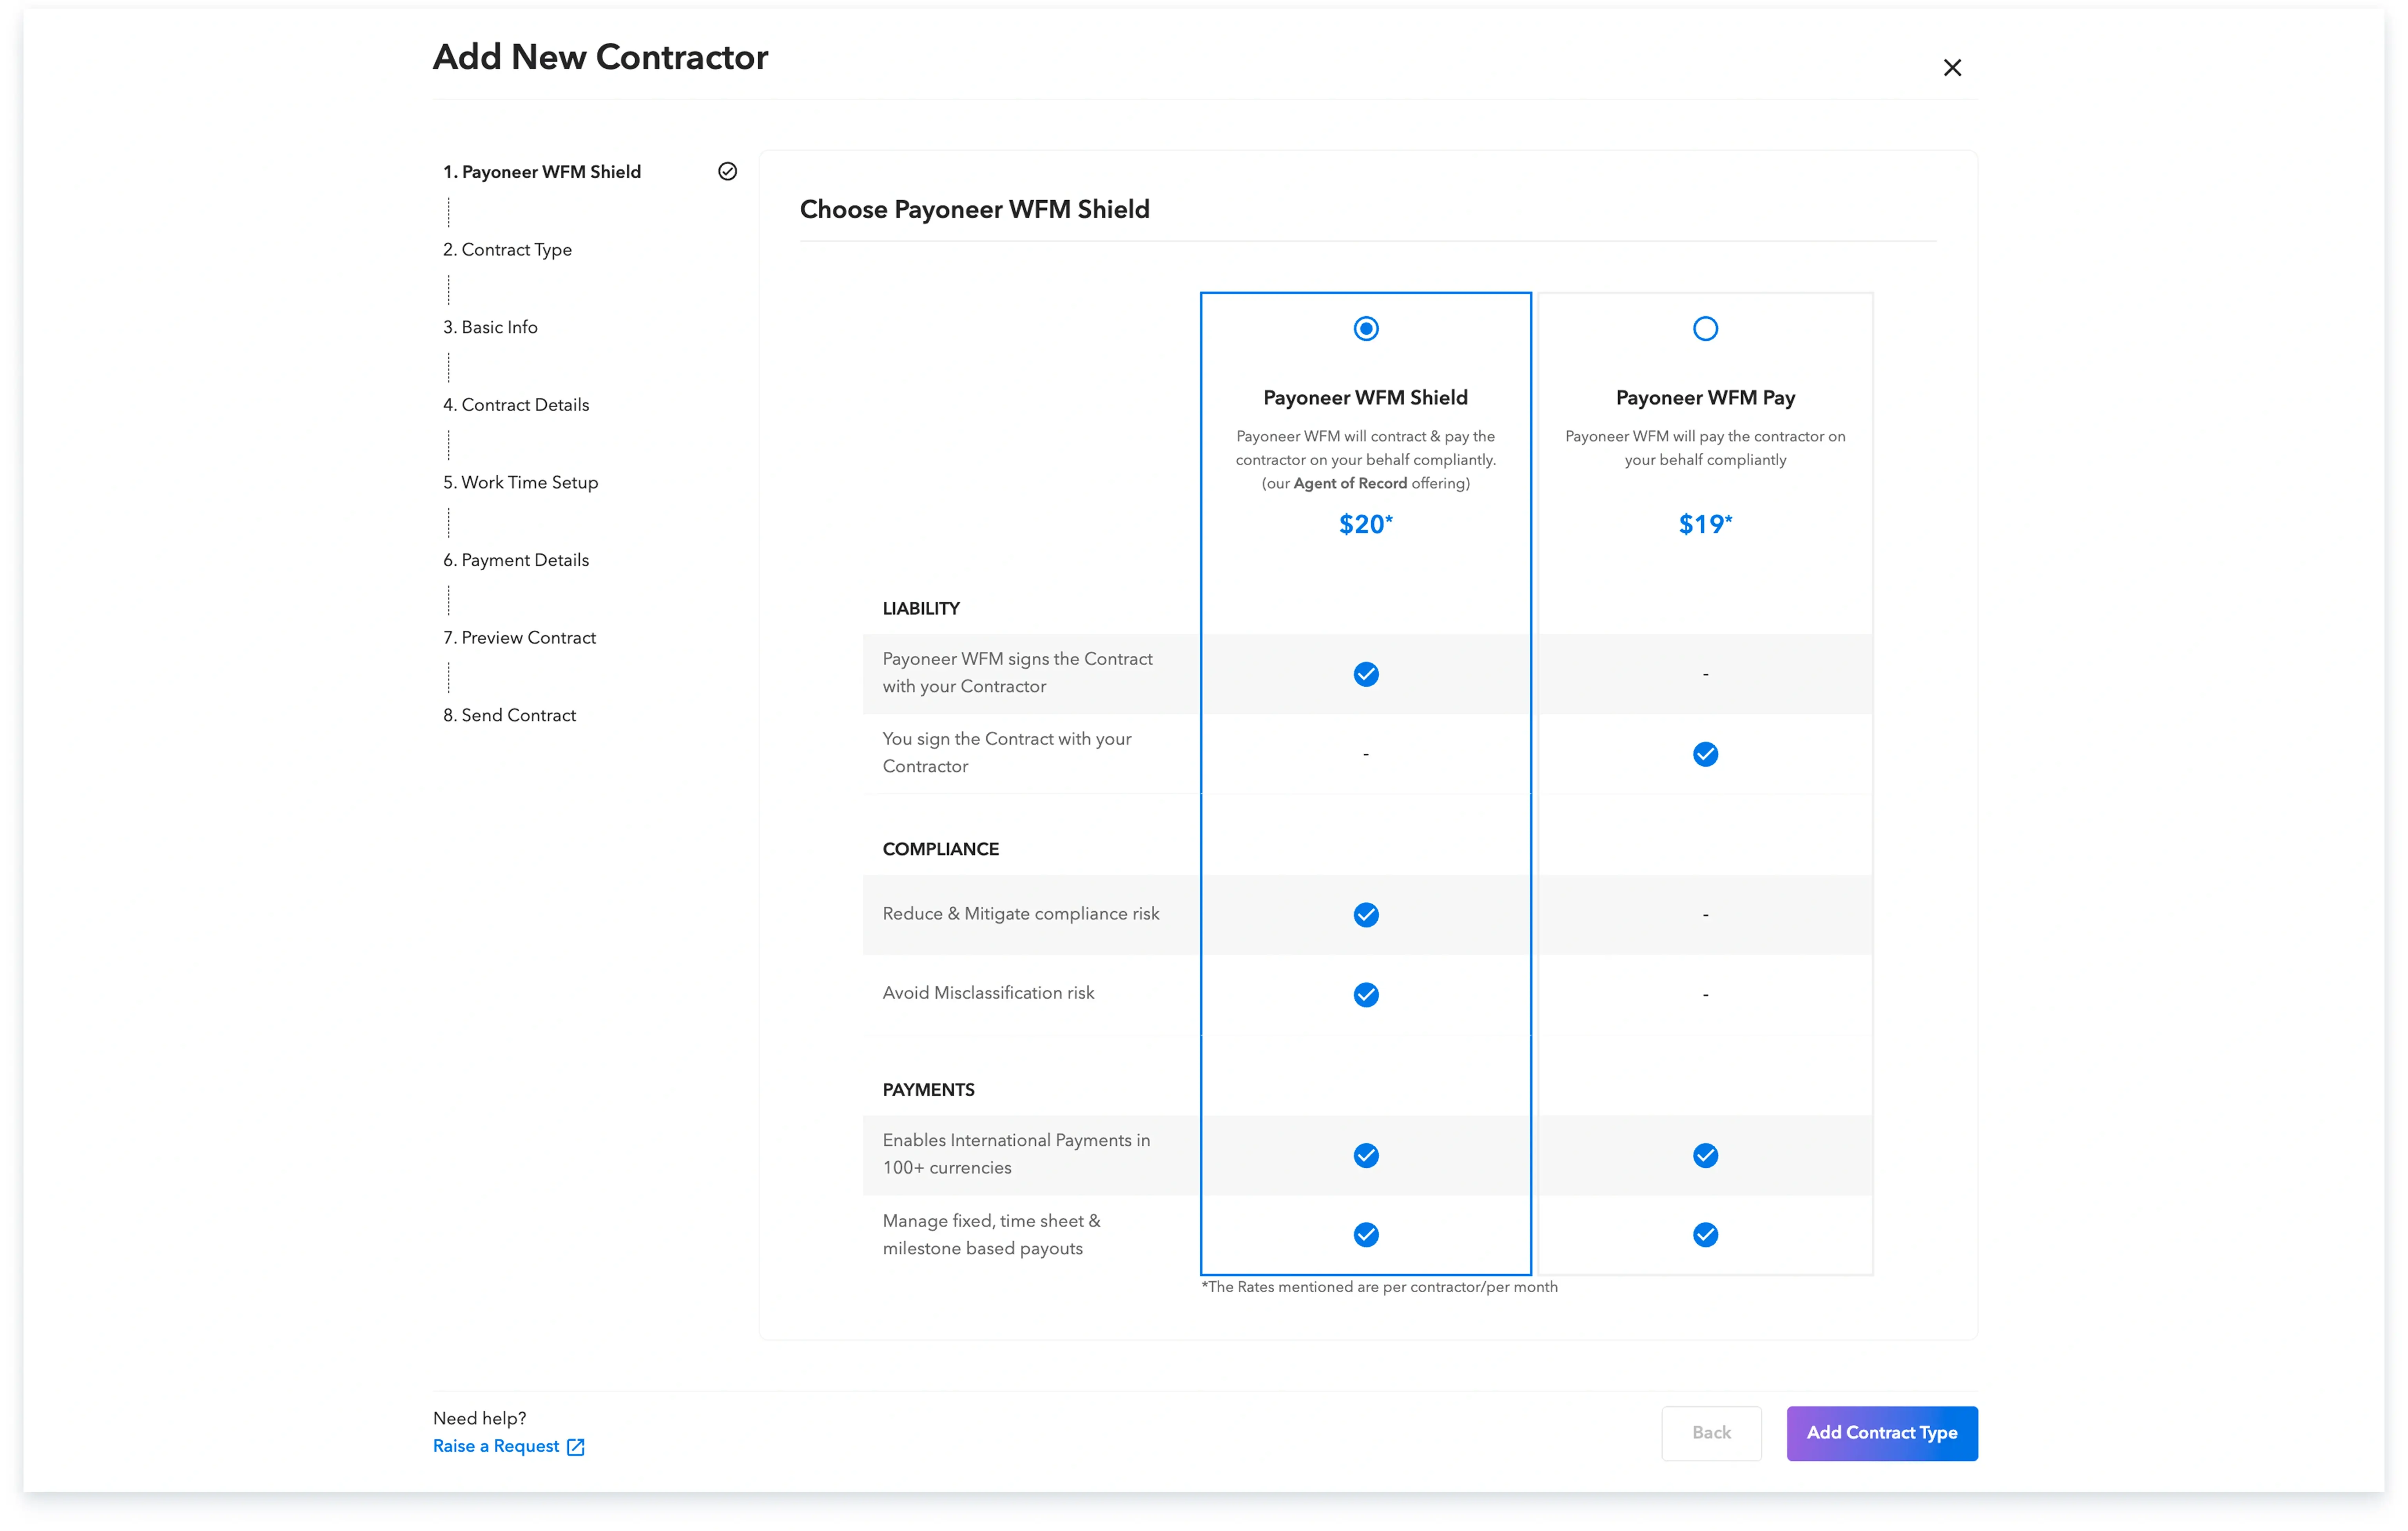Click the Pay column checkmark for International Payments
The width and height of the screenshot is (2408, 1531).
click(1704, 1155)
